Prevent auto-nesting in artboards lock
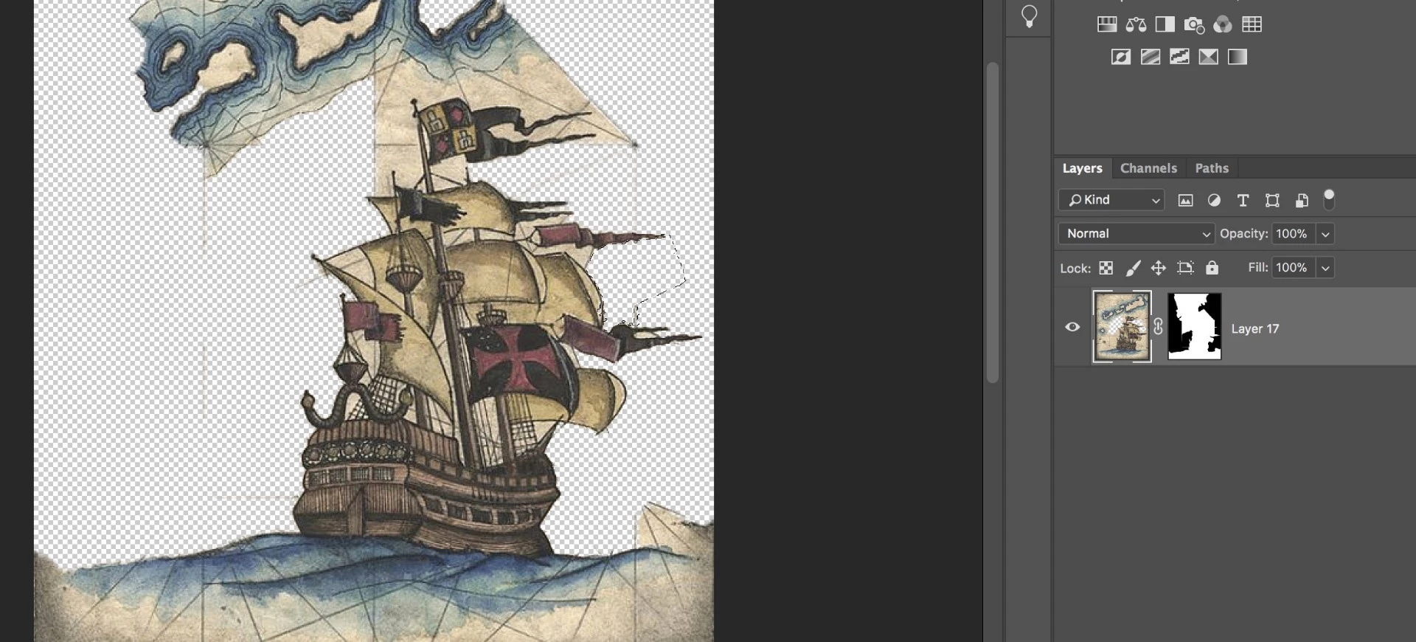This screenshot has width=1416, height=642. click(1185, 268)
